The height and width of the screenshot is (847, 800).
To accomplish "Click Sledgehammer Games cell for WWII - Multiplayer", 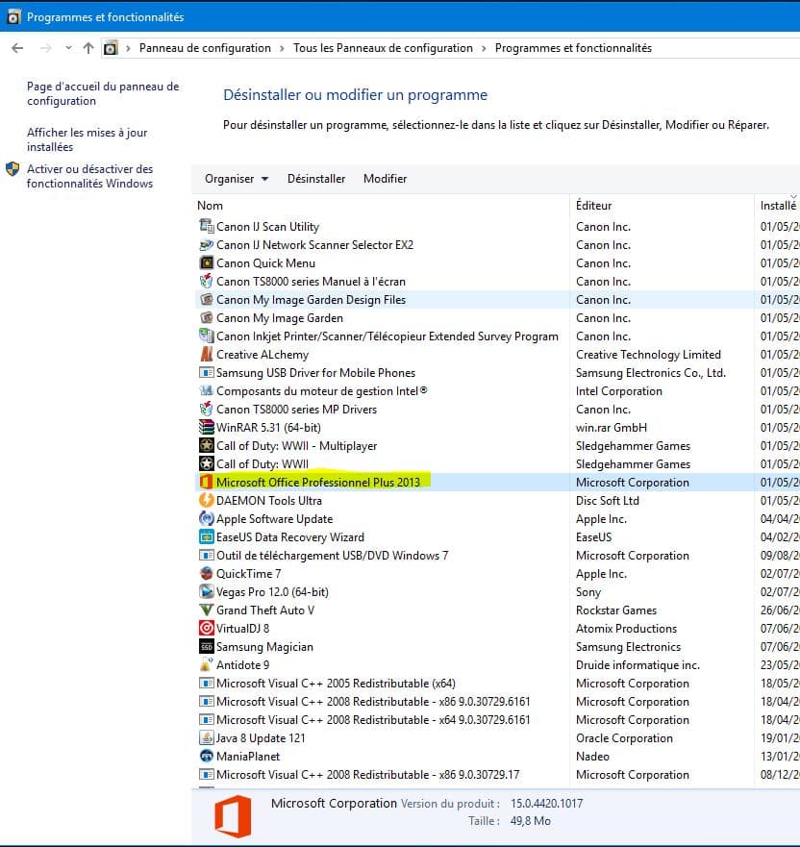I will click(633, 446).
